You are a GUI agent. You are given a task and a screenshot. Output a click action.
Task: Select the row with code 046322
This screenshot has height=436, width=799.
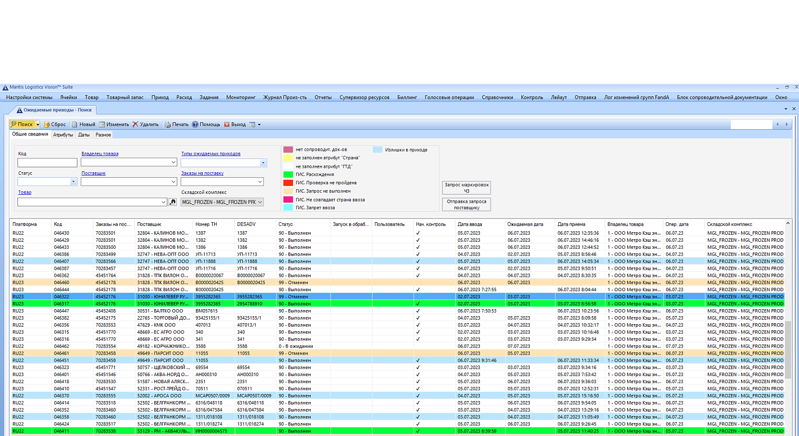point(397,297)
